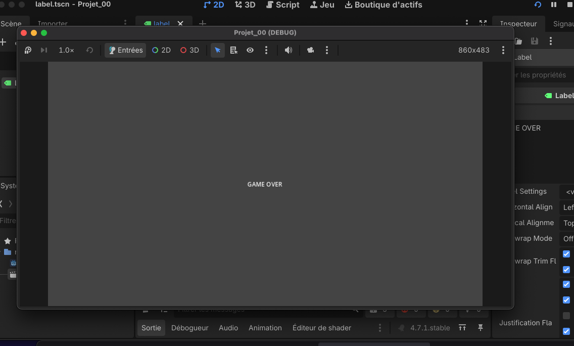Open the Vertical Alignment dropdown showing Top

568,223
